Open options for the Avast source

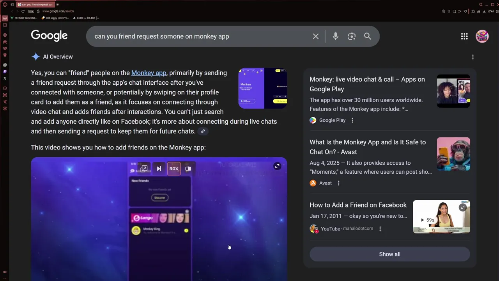tap(338, 183)
